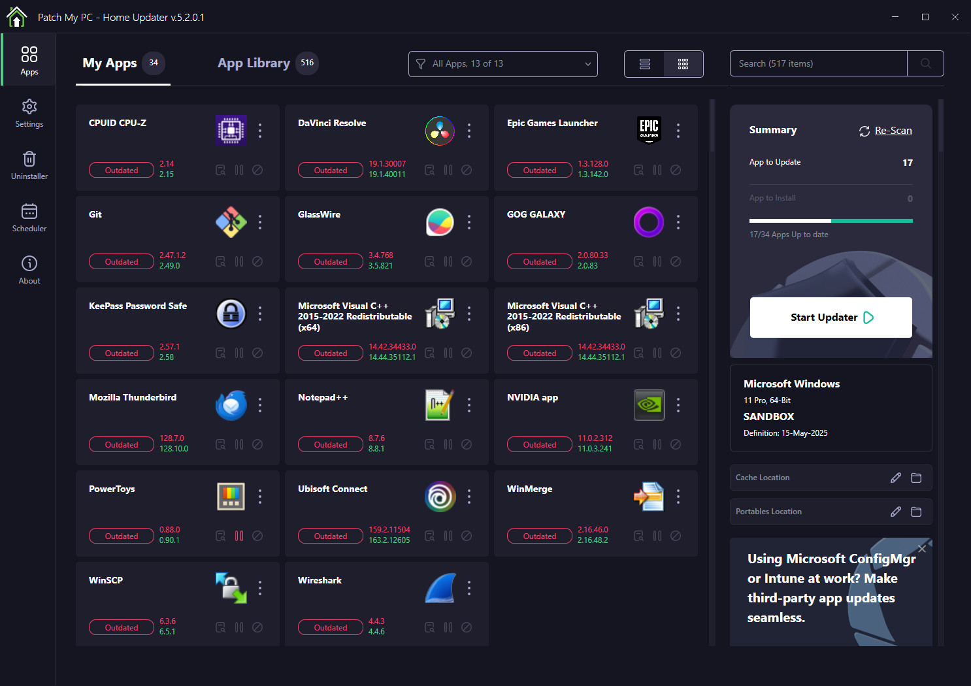Disable updates for KeePass Password Safe

tap(257, 353)
